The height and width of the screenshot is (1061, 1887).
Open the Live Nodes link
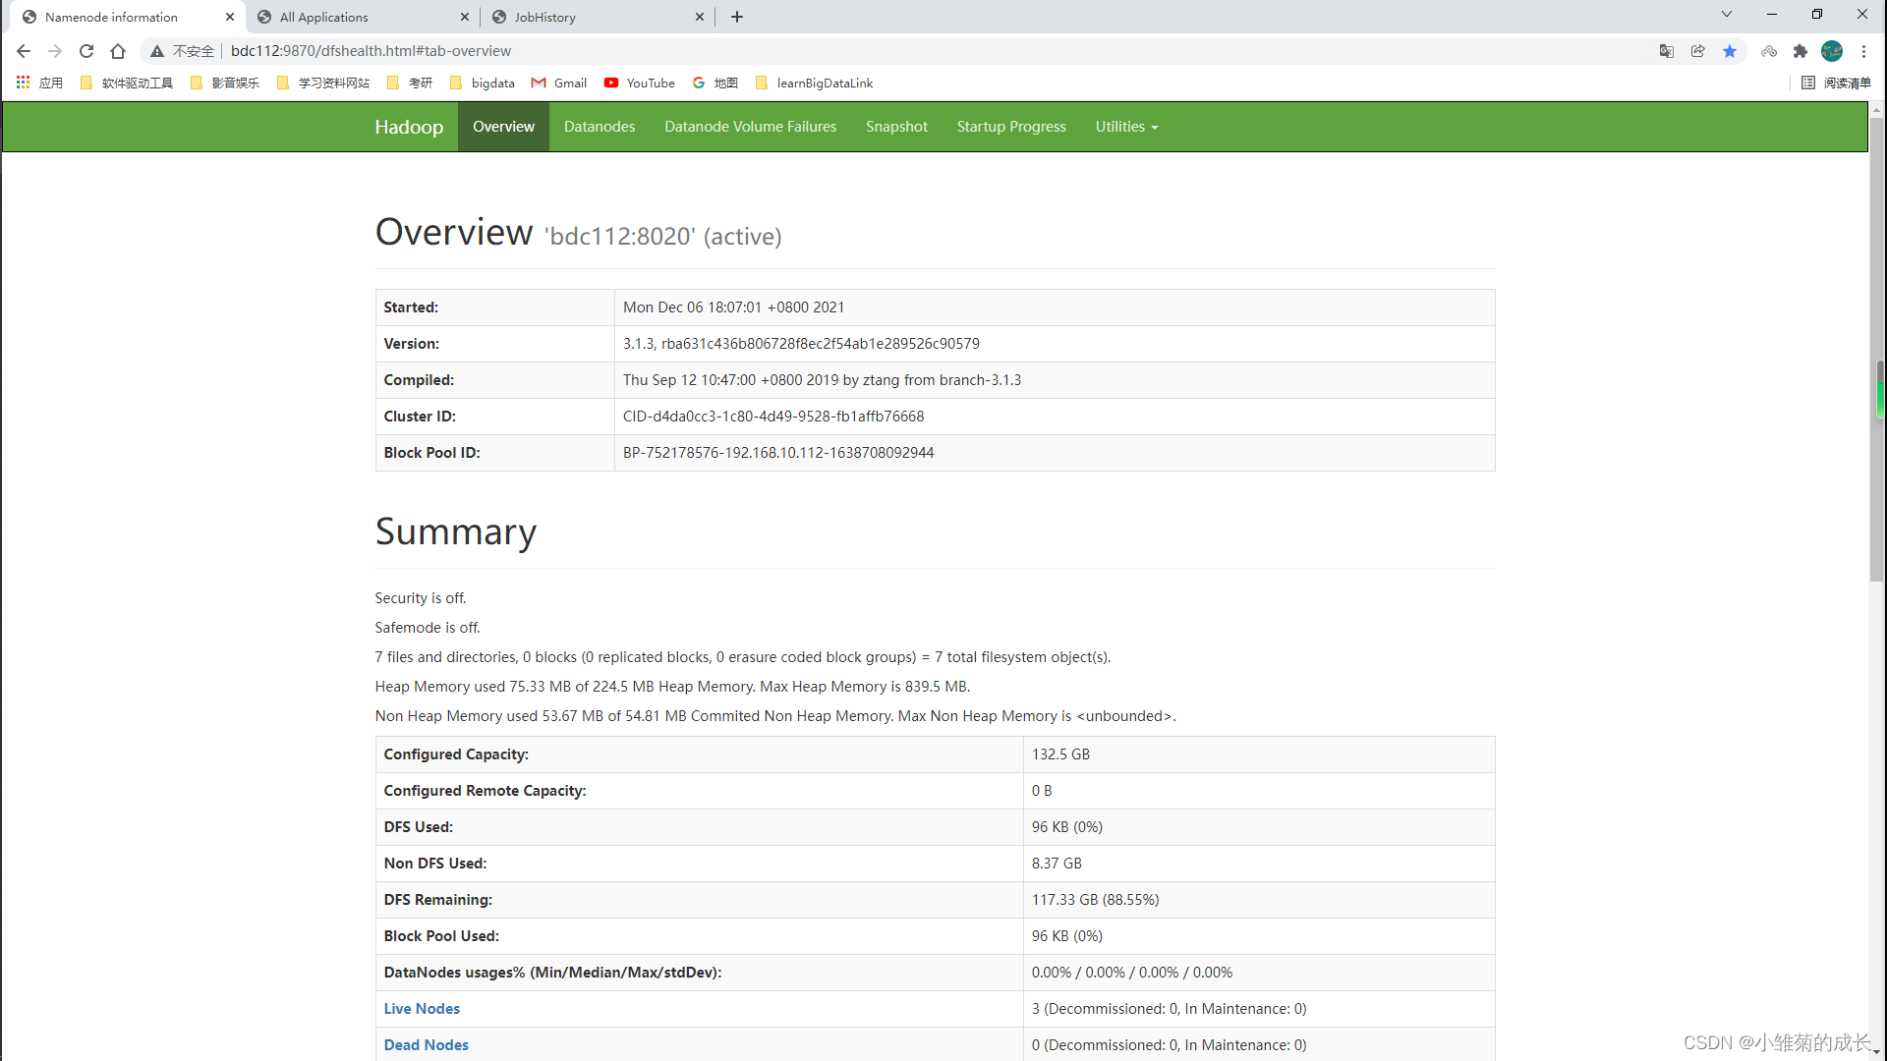tap(422, 1009)
